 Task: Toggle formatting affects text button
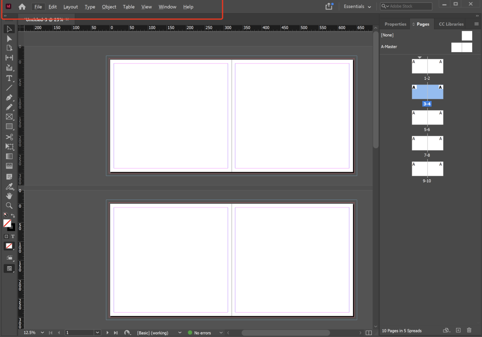point(13,236)
